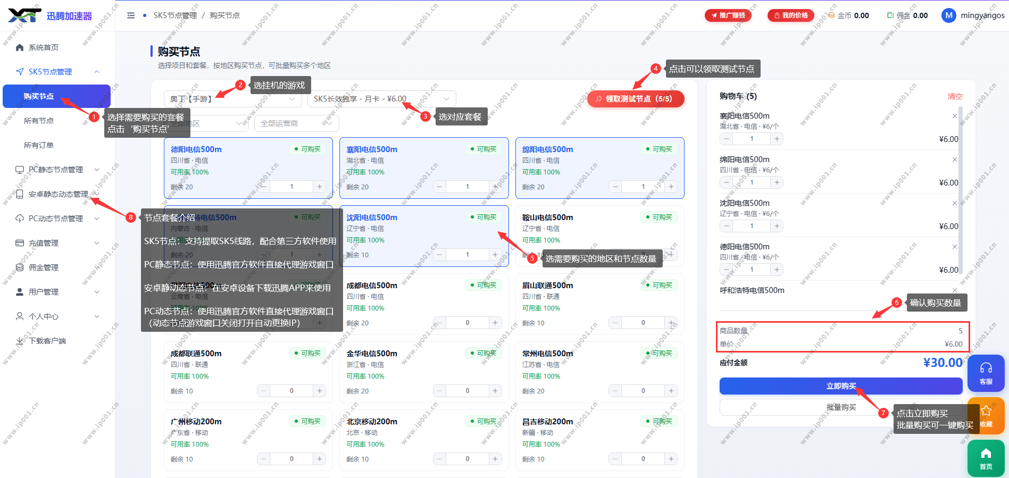Decrease 德阳电信500m quantity in cart
The height and width of the screenshot is (478, 1009).
(x=727, y=270)
